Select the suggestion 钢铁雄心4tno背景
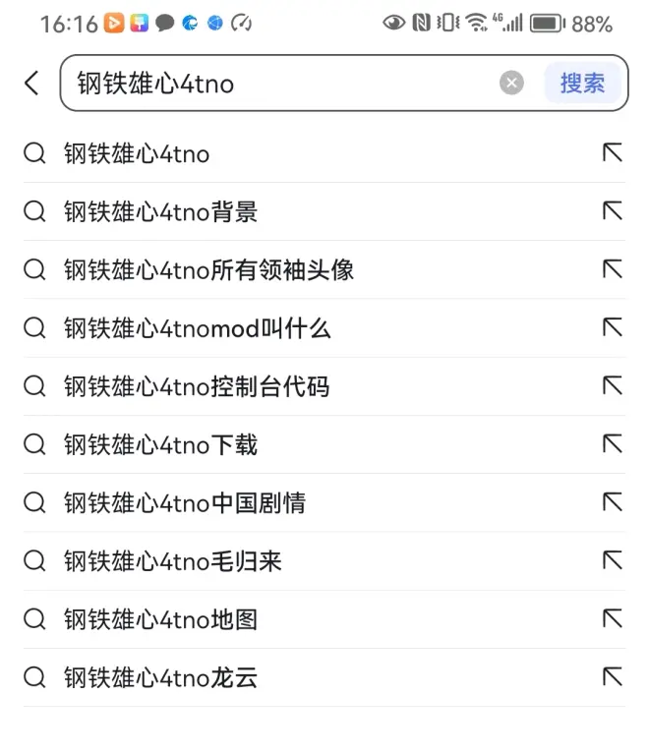The height and width of the screenshot is (753, 649). click(x=160, y=212)
